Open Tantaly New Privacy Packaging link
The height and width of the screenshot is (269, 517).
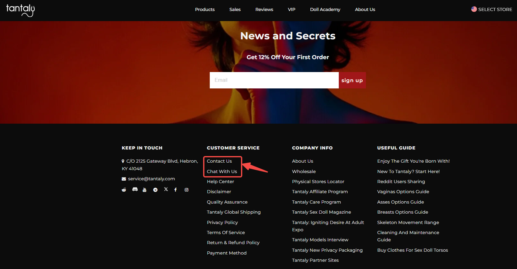tap(327, 250)
